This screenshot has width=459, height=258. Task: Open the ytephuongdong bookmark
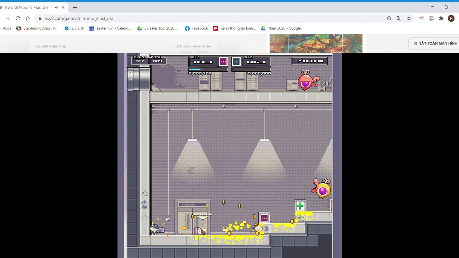tap(37, 28)
